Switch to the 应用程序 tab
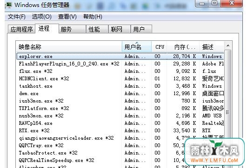 tap(21, 29)
